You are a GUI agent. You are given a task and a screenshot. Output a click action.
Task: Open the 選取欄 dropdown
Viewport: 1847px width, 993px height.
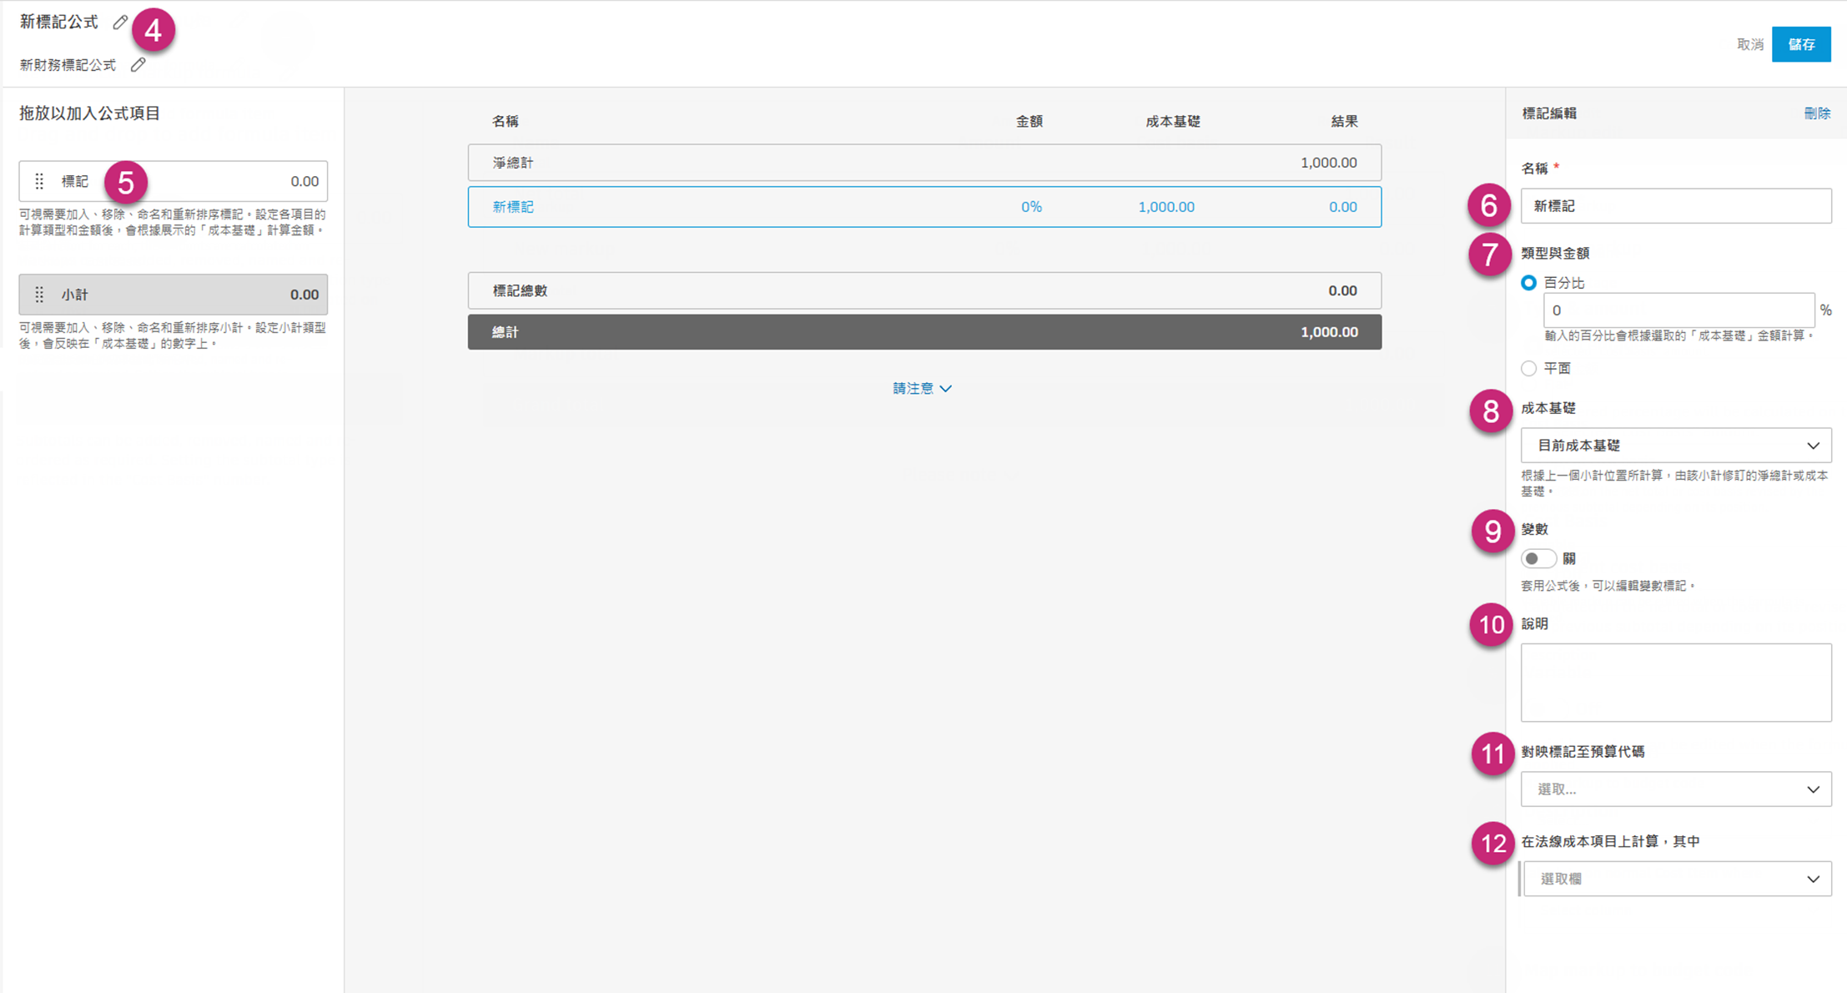pos(1677,878)
